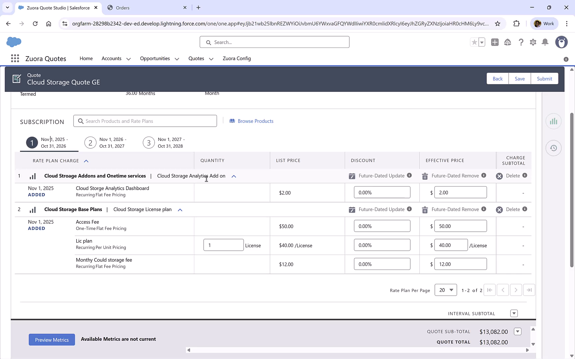Image resolution: width=575 pixels, height=359 pixels.
Task: Open the Help question mark icon
Action: (x=521, y=42)
